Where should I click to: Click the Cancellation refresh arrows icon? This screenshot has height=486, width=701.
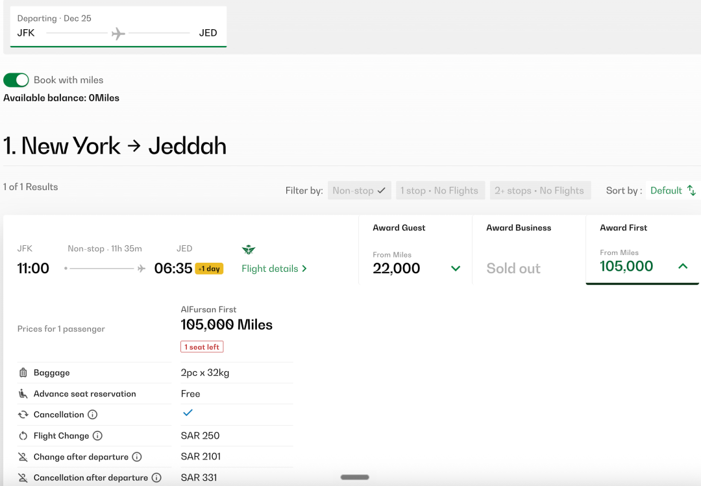(23, 415)
